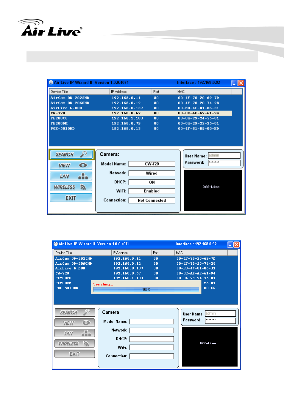The image size is (284, 401).
Task: Click greyed VIEW button in lower wizard window
Action: 75,323
